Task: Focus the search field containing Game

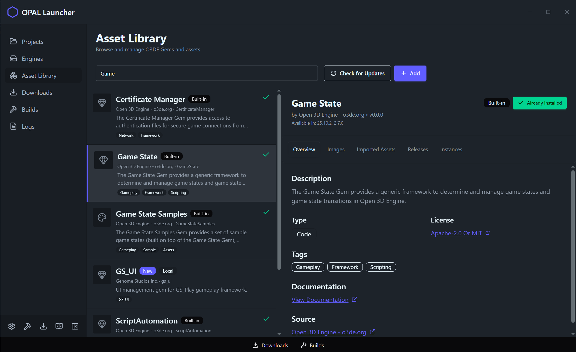Action: 207,73
